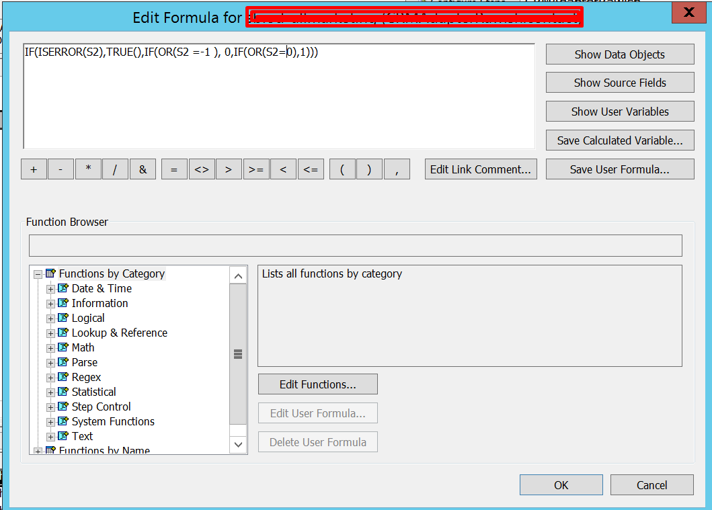This screenshot has height=510, width=712.
Task: Select the Math category
Action: click(x=83, y=348)
